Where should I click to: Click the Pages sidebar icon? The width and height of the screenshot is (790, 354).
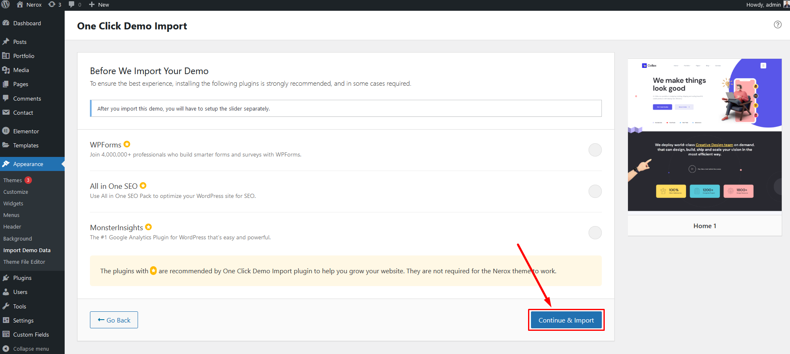6,84
